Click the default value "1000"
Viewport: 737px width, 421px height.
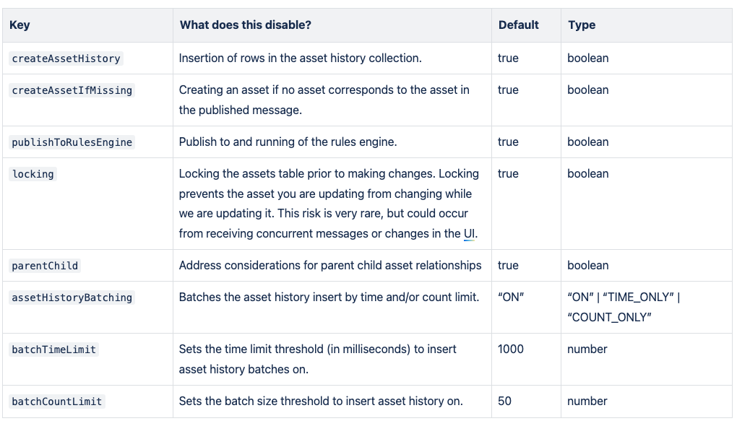click(x=511, y=349)
